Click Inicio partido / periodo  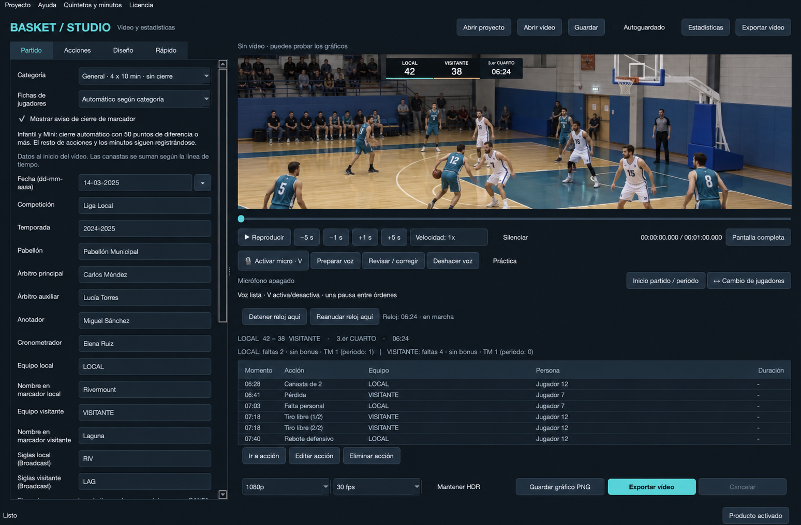coord(665,281)
